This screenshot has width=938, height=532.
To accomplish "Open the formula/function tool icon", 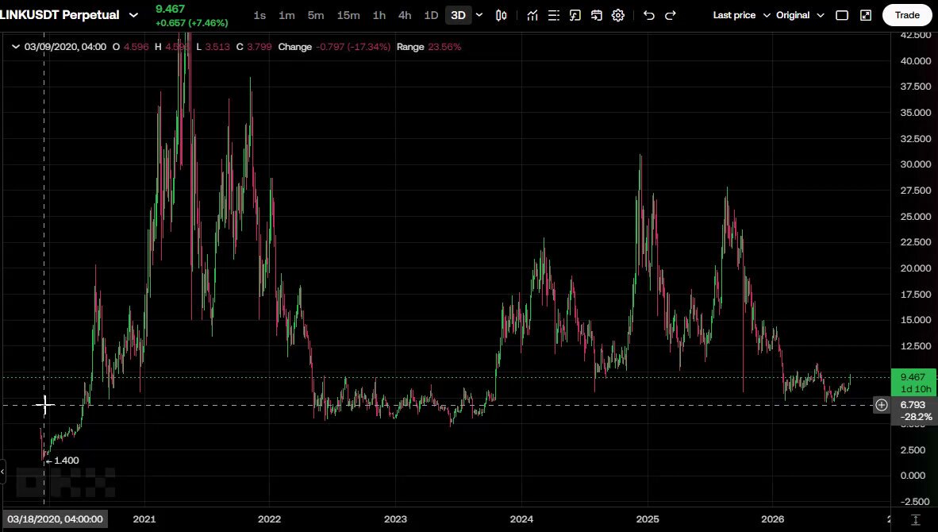I will [x=575, y=16].
